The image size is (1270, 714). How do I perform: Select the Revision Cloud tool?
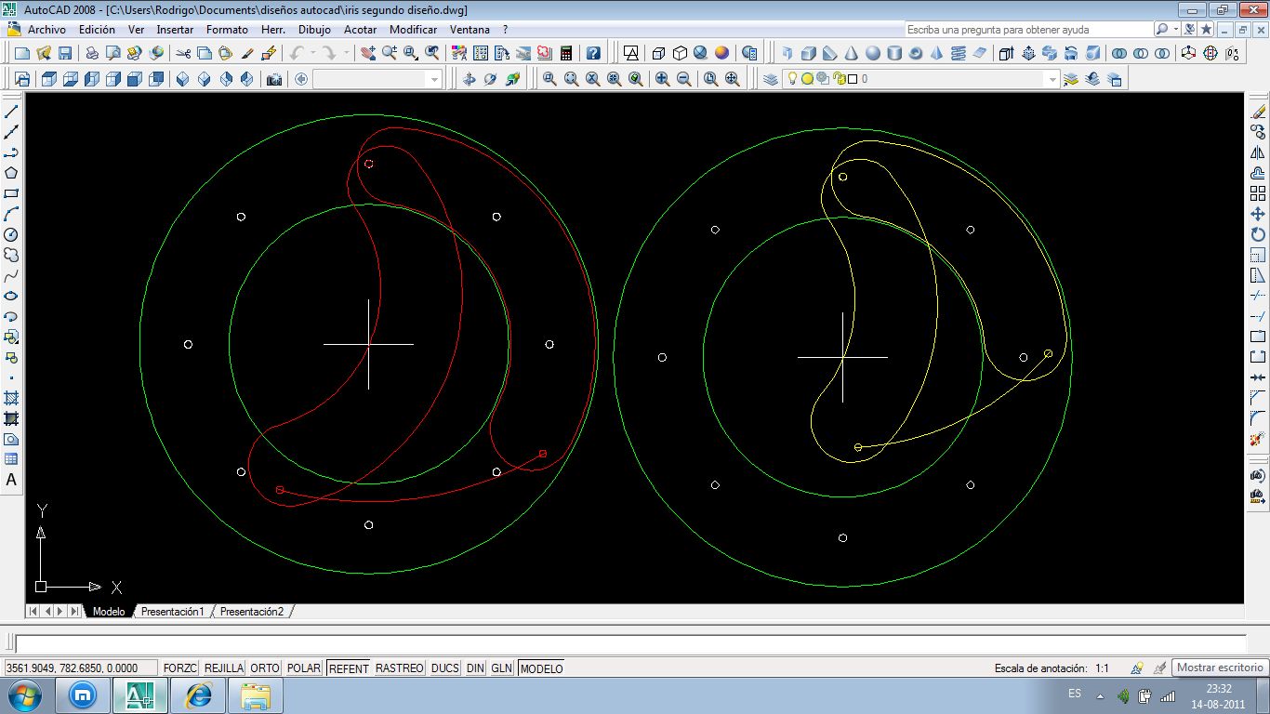pyautogui.click(x=12, y=255)
